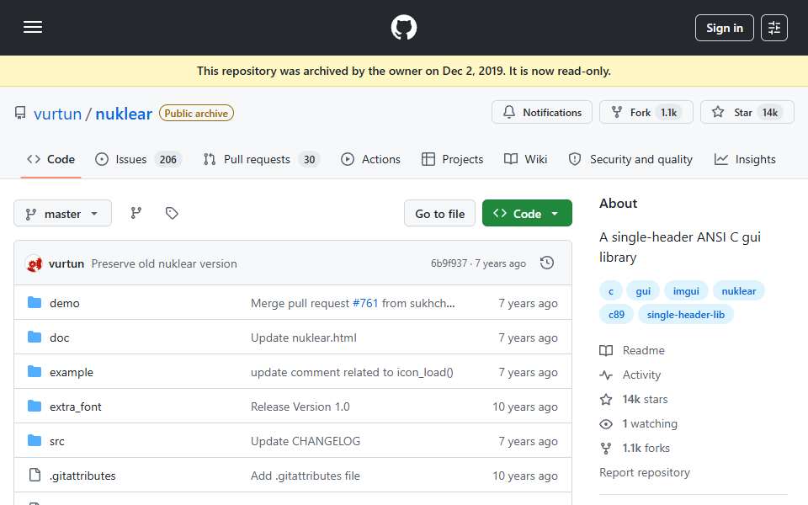Expand the green Code dropdown button
Screen dimensions: 808x505
[x=527, y=213]
